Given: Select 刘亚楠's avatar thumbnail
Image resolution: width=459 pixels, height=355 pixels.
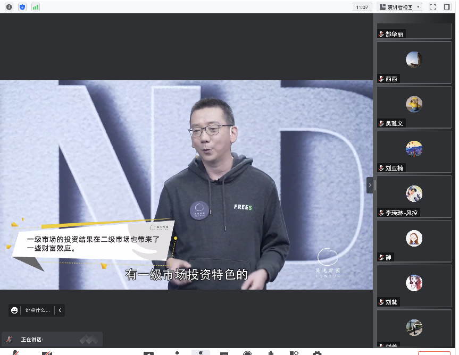Looking at the screenshot, I should click(x=414, y=149).
